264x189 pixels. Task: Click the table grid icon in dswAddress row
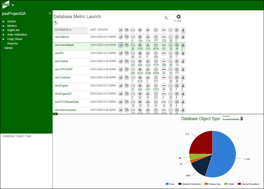[133, 37]
